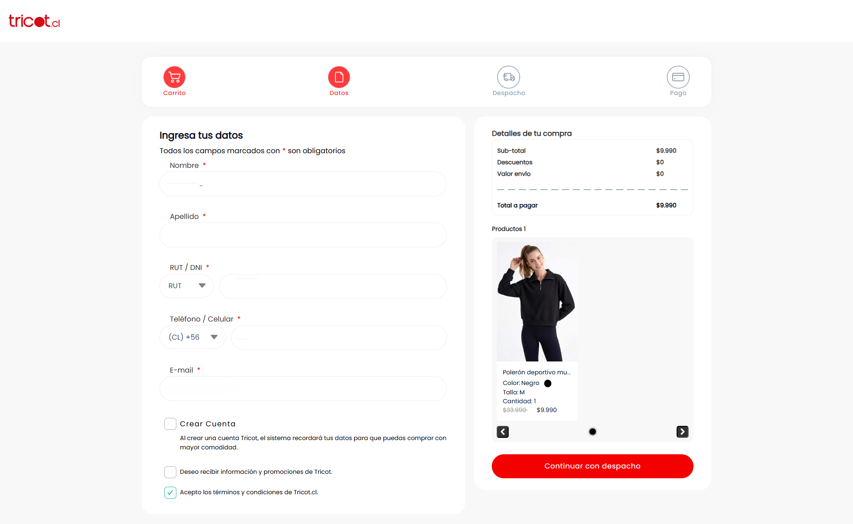The image size is (853, 524).
Task: Open the Pago credit card step icon
Action: (678, 77)
